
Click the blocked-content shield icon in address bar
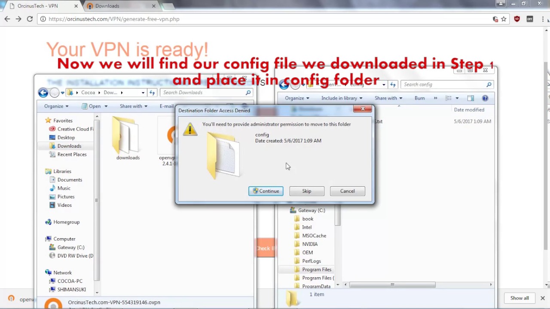[495, 19]
